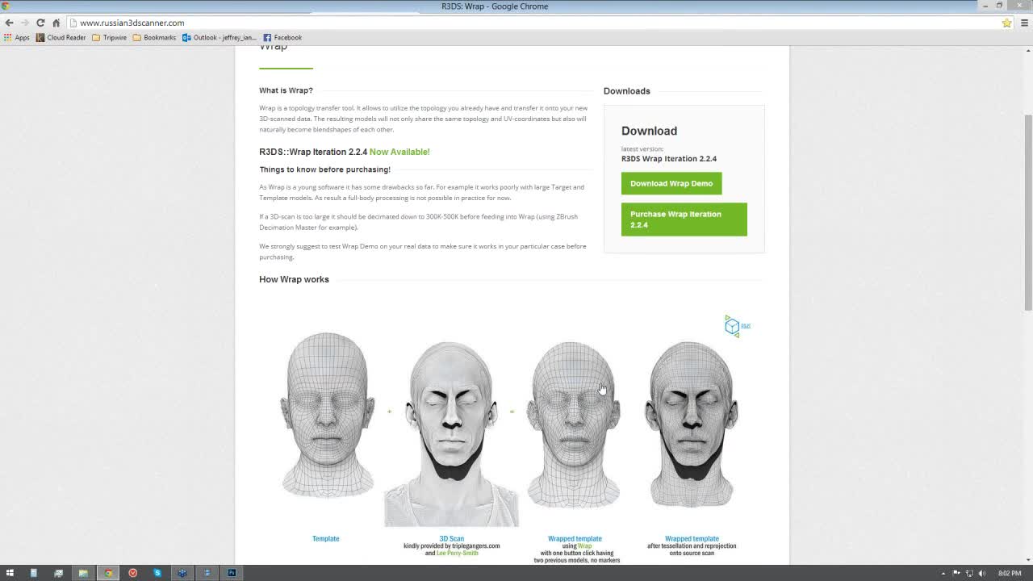Click the taskbar clock showing 8:02 PM

pyautogui.click(x=1010, y=573)
